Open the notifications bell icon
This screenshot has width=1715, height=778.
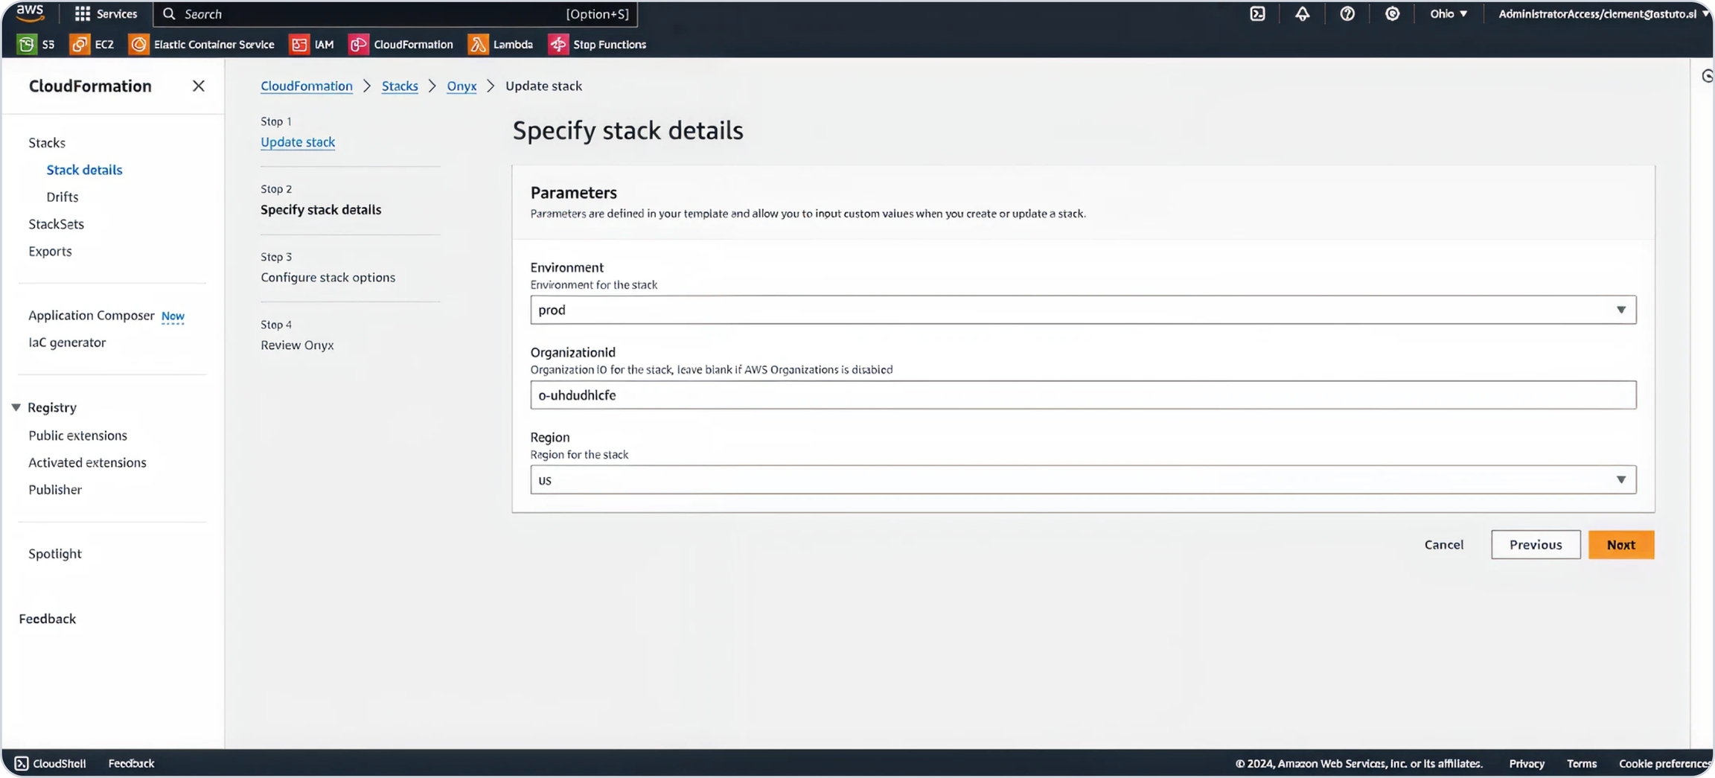tap(1302, 14)
